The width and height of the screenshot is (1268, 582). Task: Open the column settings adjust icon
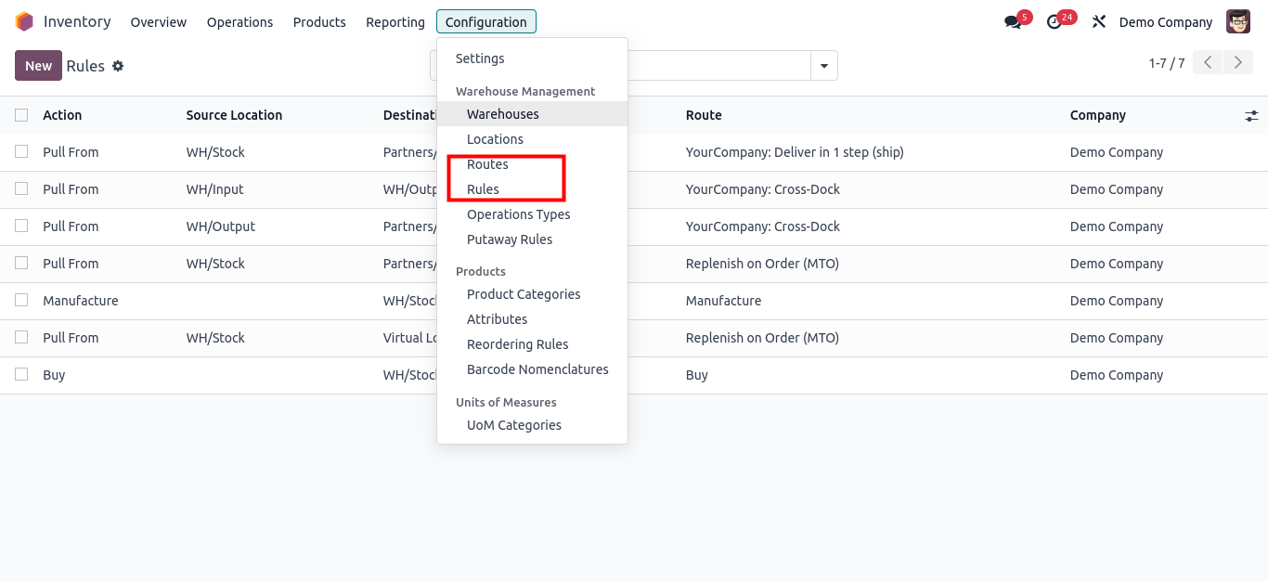[1251, 116]
